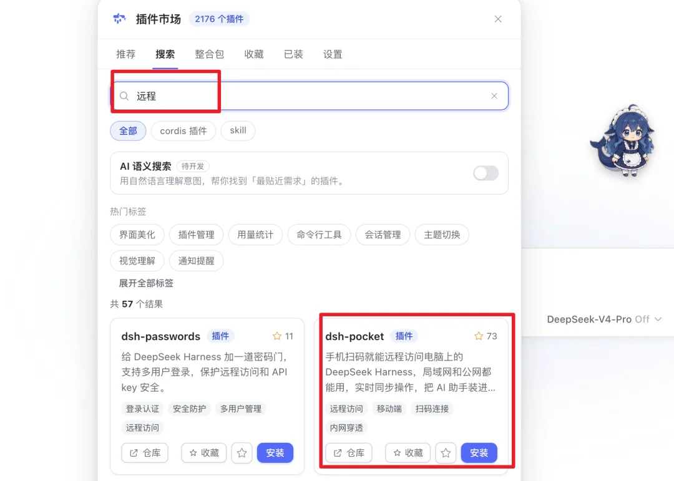The height and width of the screenshot is (481, 674).
Task: Open dsh-pocket 仓库 link
Action: (349, 453)
